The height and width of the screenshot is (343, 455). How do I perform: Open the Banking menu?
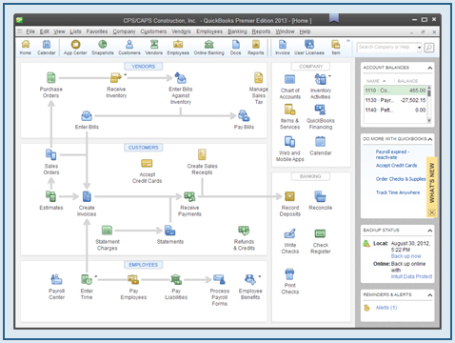pyautogui.click(x=237, y=31)
